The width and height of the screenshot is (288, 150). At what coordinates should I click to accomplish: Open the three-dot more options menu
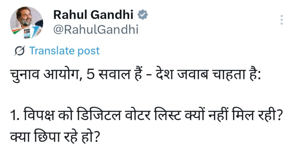[282, 20]
